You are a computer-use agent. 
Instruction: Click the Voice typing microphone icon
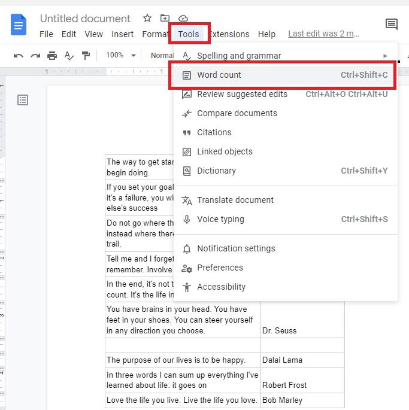pos(187,220)
